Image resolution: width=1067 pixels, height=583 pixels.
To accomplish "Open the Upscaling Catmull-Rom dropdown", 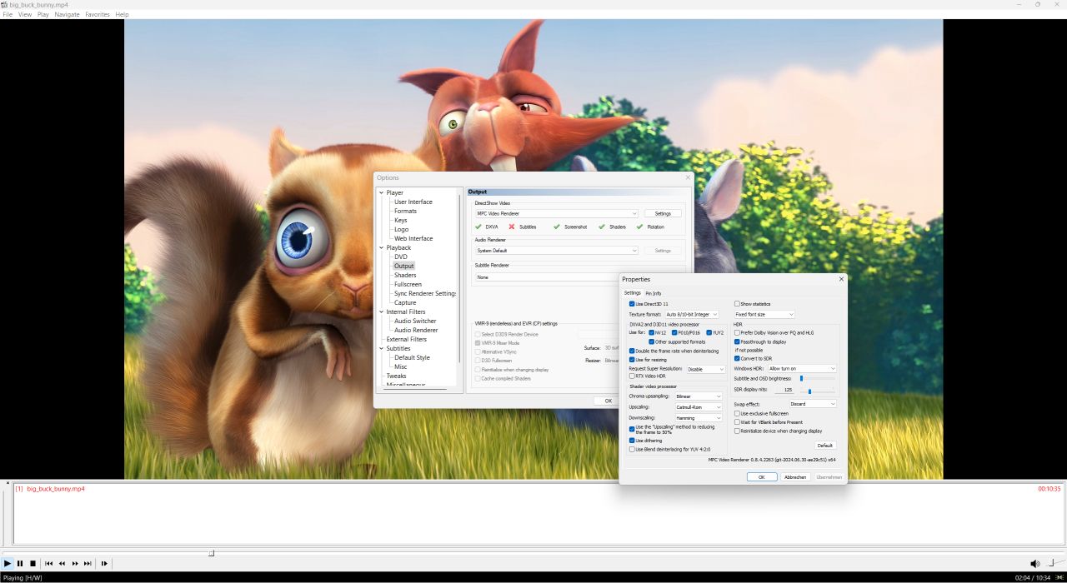I will tap(699, 407).
